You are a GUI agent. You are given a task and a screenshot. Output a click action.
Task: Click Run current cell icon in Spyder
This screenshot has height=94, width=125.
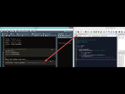click(x=94, y=32)
